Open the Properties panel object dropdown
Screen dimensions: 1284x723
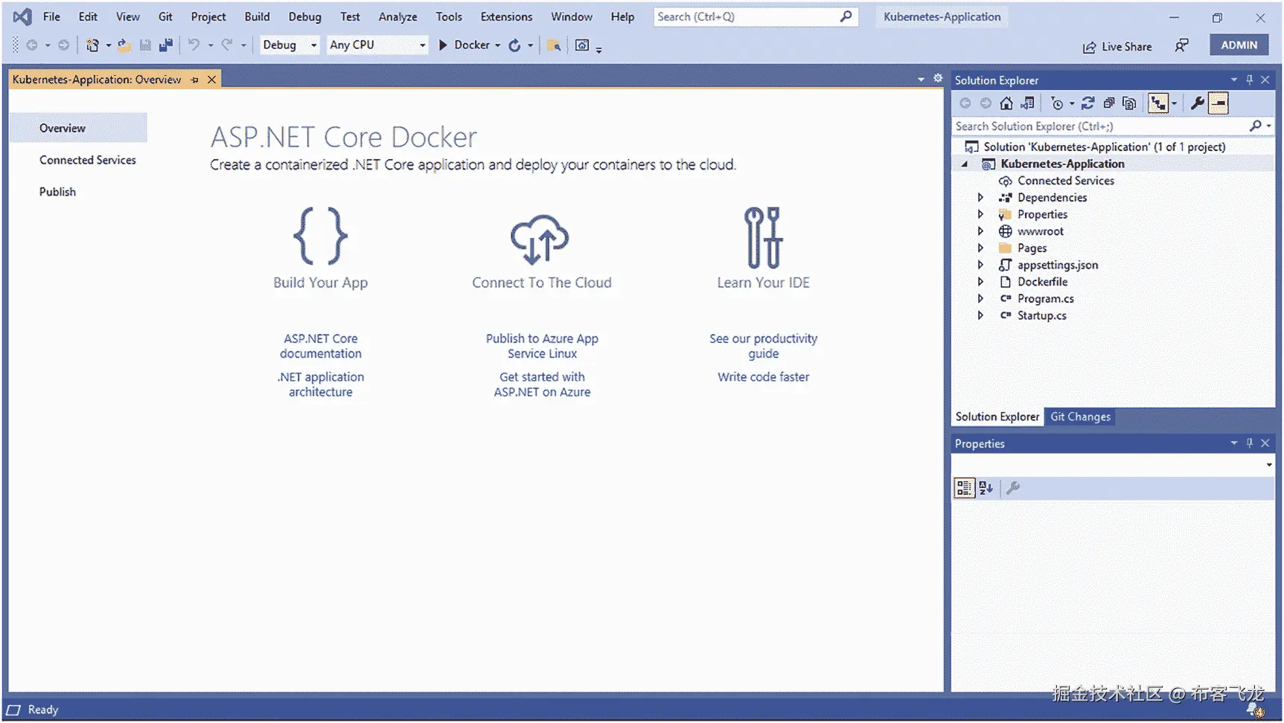click(1269, 465)
